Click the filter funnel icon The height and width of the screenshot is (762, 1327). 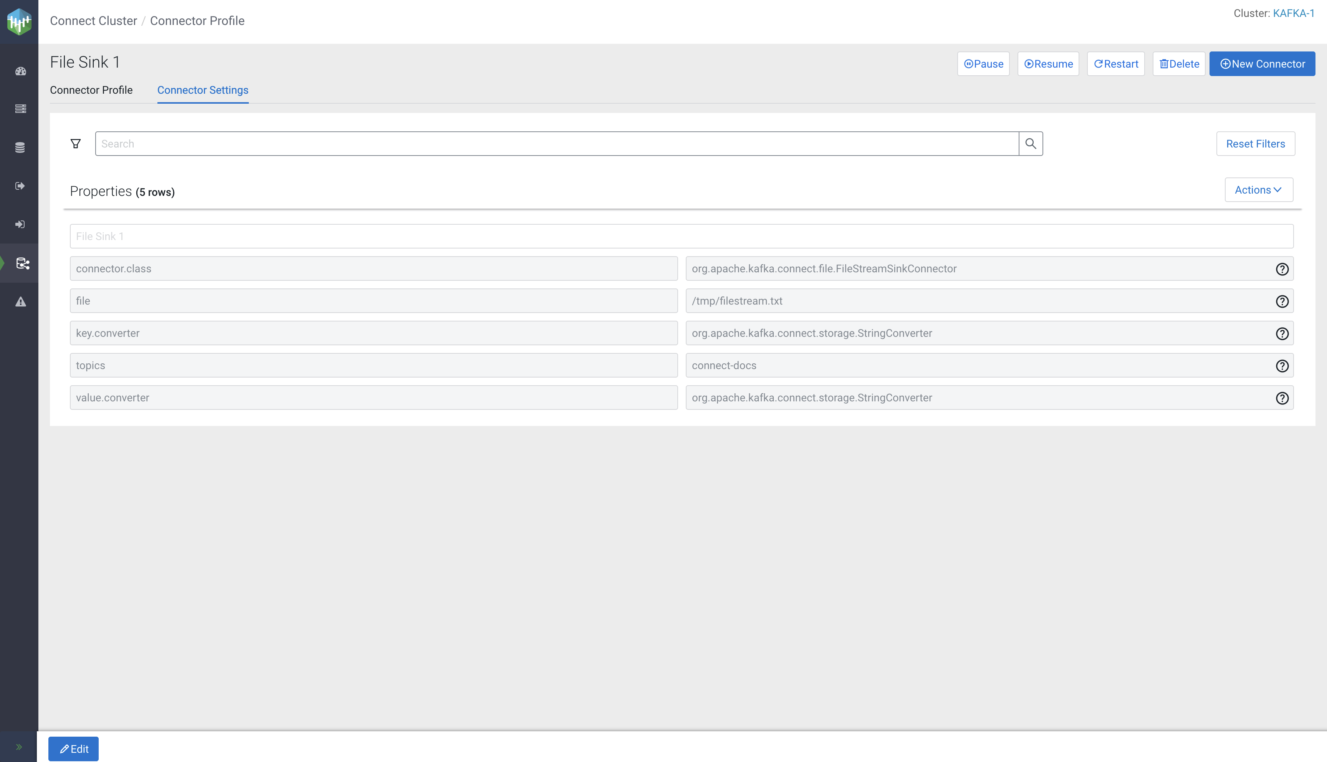76,143
